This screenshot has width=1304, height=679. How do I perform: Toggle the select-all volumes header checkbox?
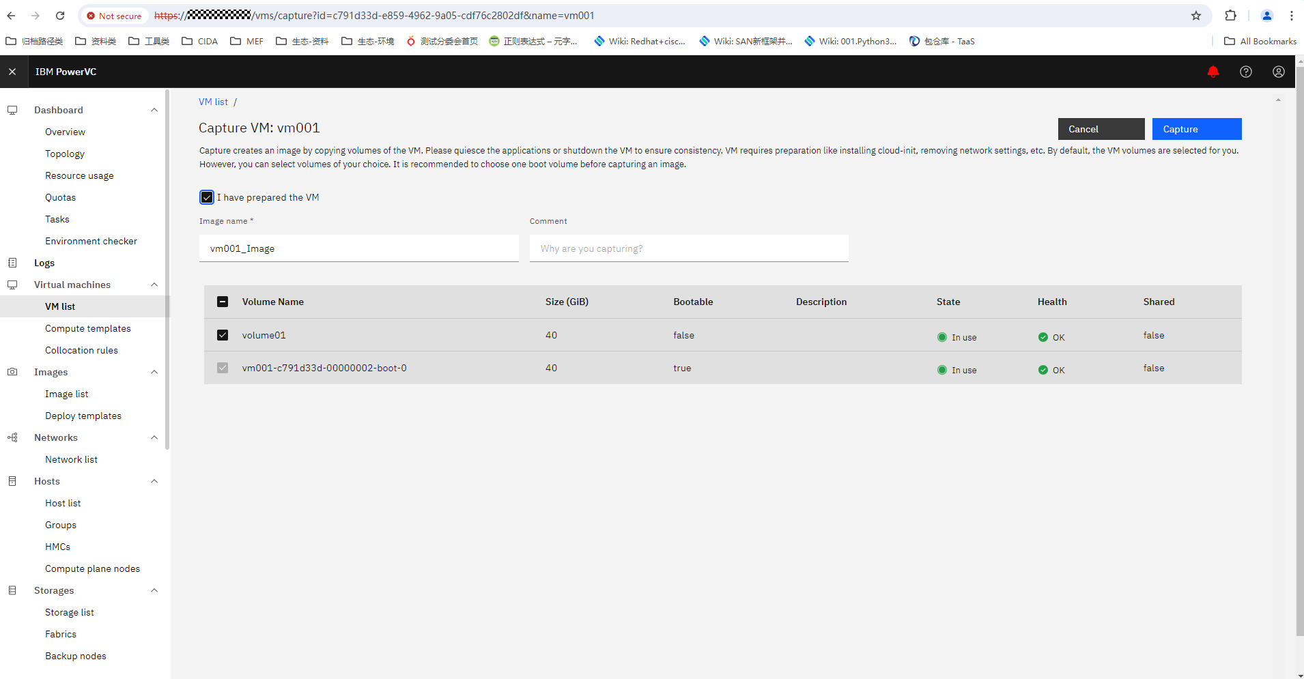[223, 302]
